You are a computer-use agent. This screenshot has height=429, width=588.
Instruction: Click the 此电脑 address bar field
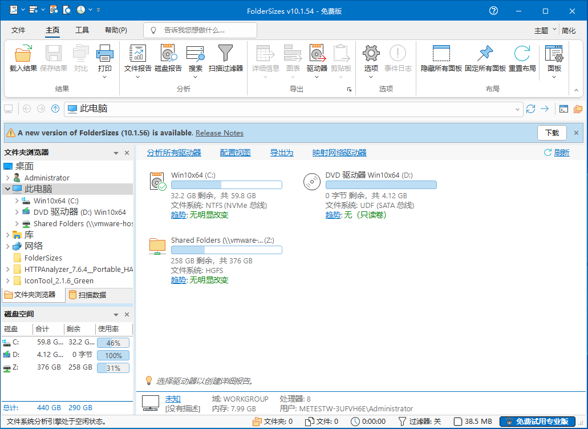[x=293, y=109]
